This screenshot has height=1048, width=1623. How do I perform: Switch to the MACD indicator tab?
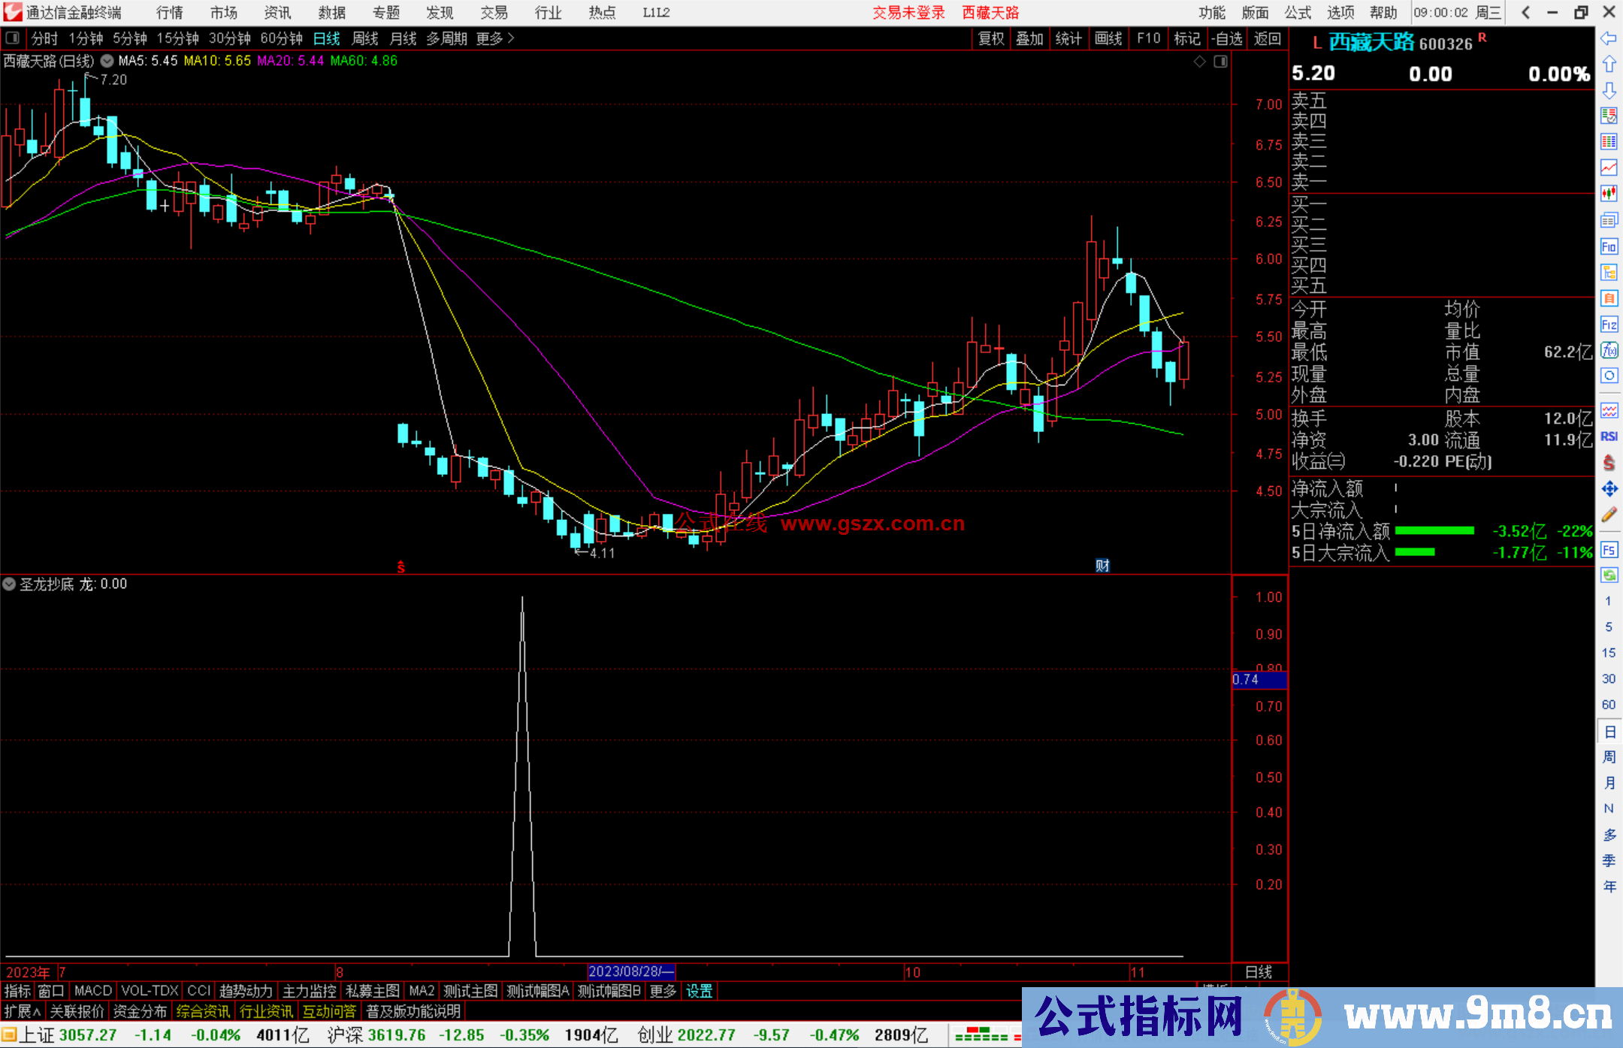[93, 991]
